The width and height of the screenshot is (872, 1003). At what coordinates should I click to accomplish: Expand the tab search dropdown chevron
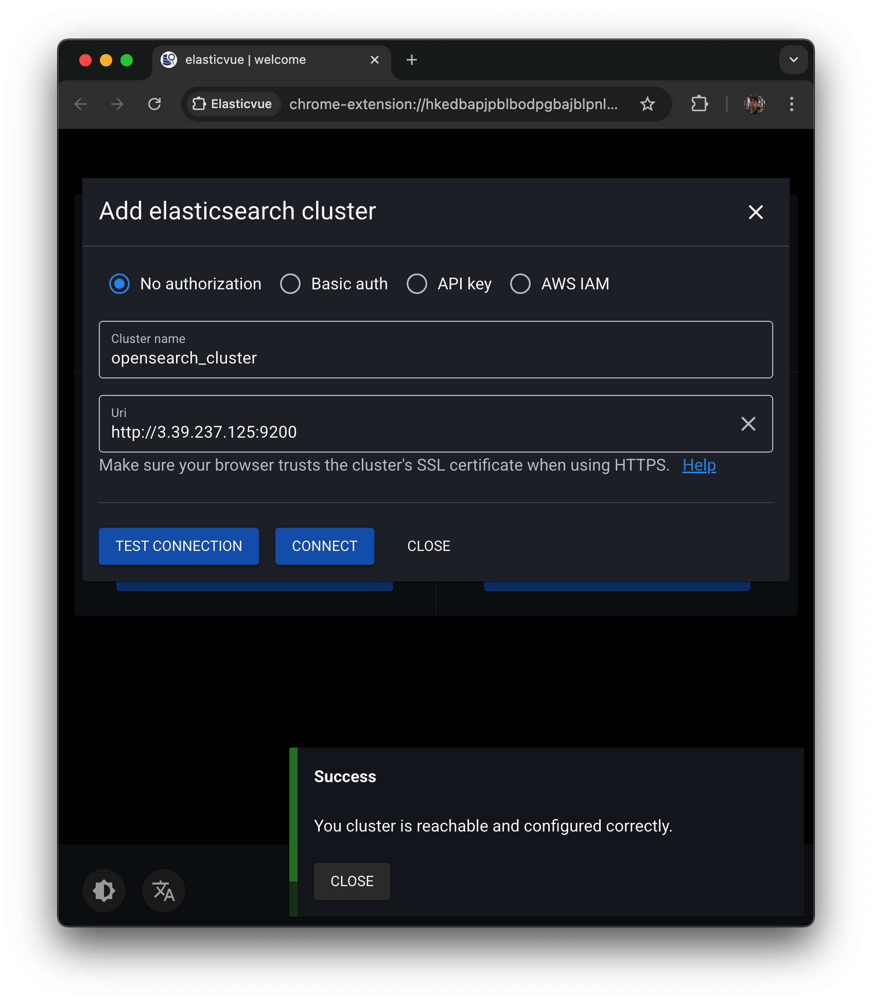[x=794, y=60]
